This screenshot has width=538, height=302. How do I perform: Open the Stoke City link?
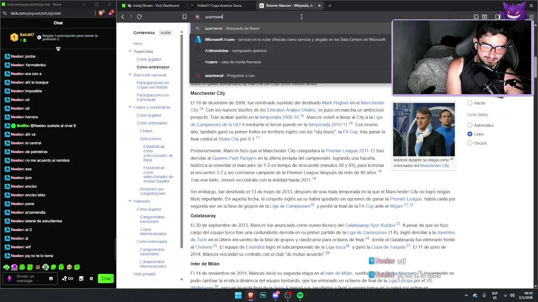228,139
